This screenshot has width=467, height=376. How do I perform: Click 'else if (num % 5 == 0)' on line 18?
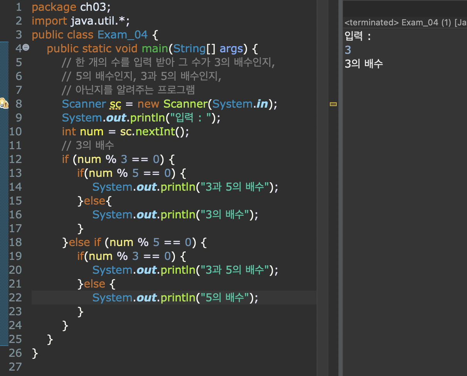pyautogui.click(x=132, y=243)
